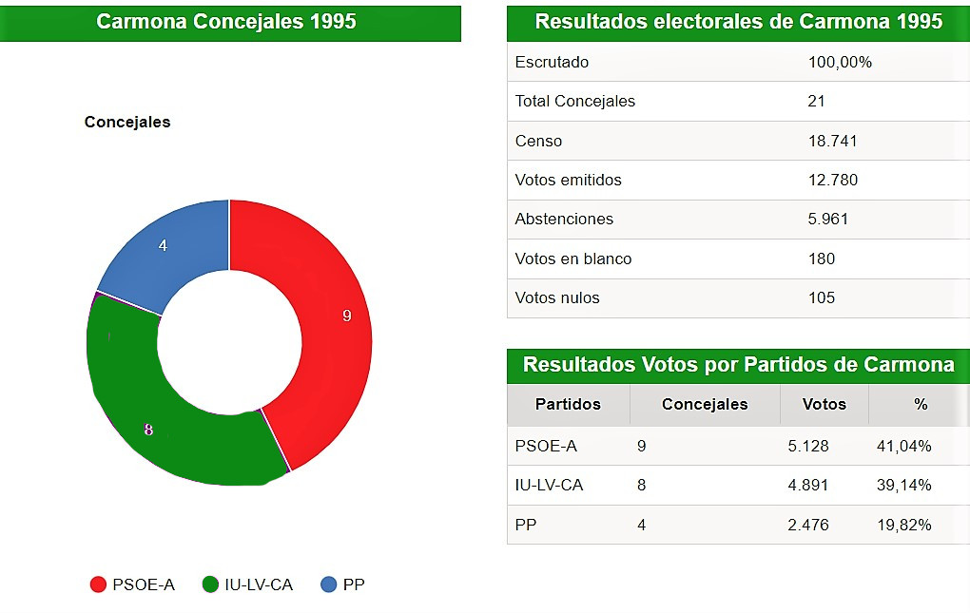Click the red PSOE-A legend dot
This screenshot has height=613, width=970.
(x=98, y=584)
